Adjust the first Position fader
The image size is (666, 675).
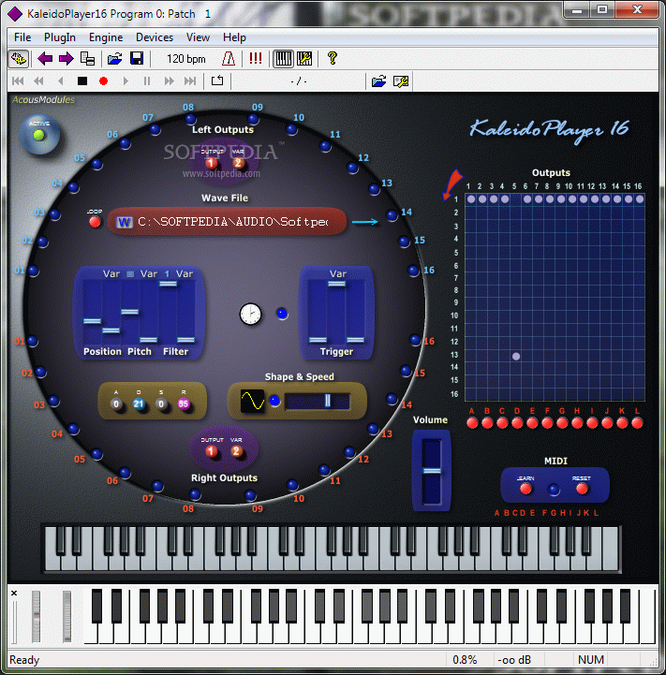[92, 312]
